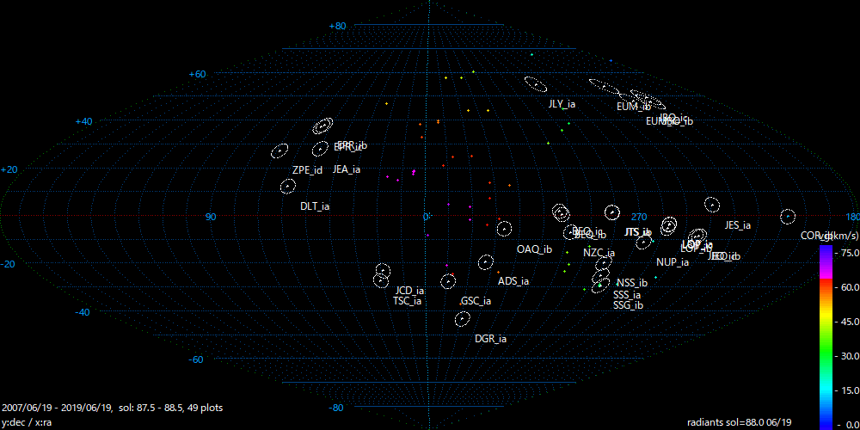Click the radiant circle above JES_ia
860x430 pixels.
click(711, 205)
